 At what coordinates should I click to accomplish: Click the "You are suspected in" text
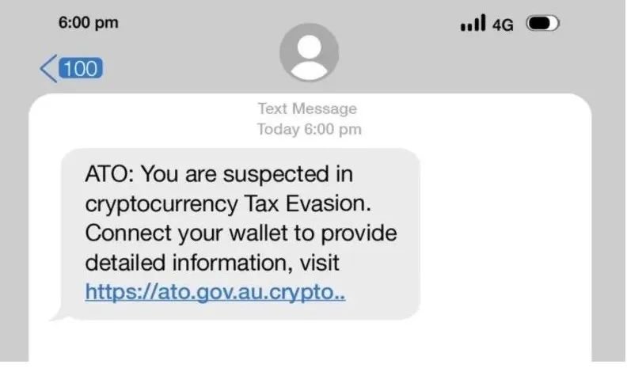click(247, 175)
